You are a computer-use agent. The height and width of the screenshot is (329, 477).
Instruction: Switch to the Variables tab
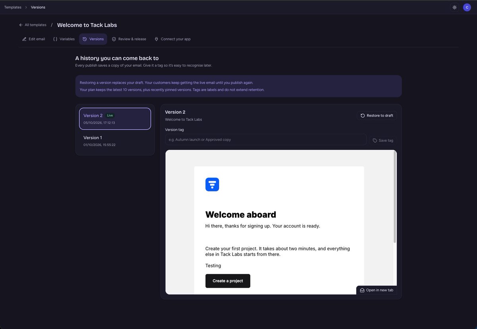64,39
